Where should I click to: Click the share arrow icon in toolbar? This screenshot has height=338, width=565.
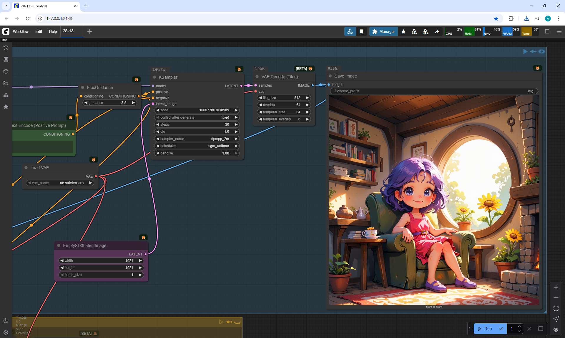tap(437, 31)
